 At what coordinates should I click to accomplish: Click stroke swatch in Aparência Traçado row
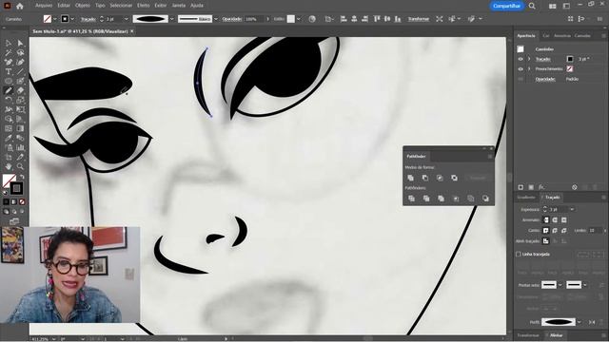click(570, 59)
